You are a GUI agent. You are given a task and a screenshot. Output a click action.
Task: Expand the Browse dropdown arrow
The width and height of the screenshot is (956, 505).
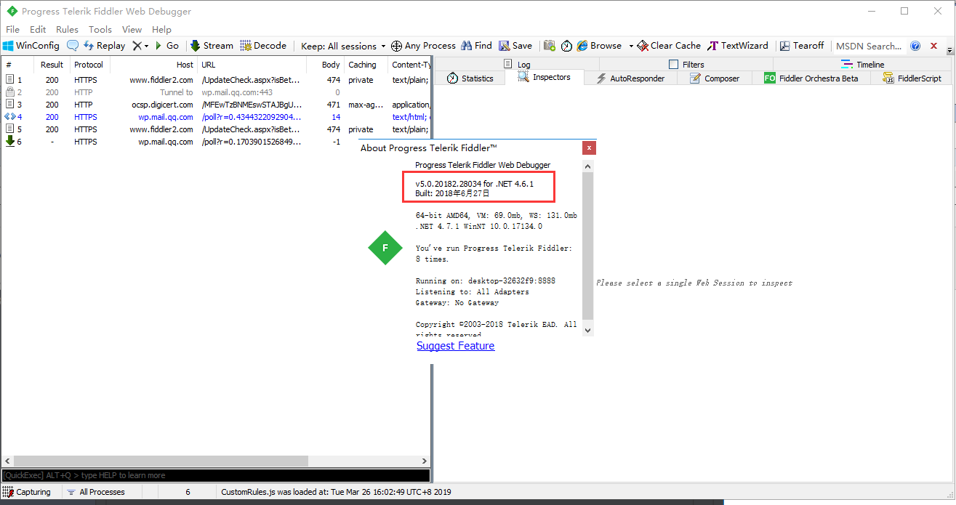coord(631,45)
